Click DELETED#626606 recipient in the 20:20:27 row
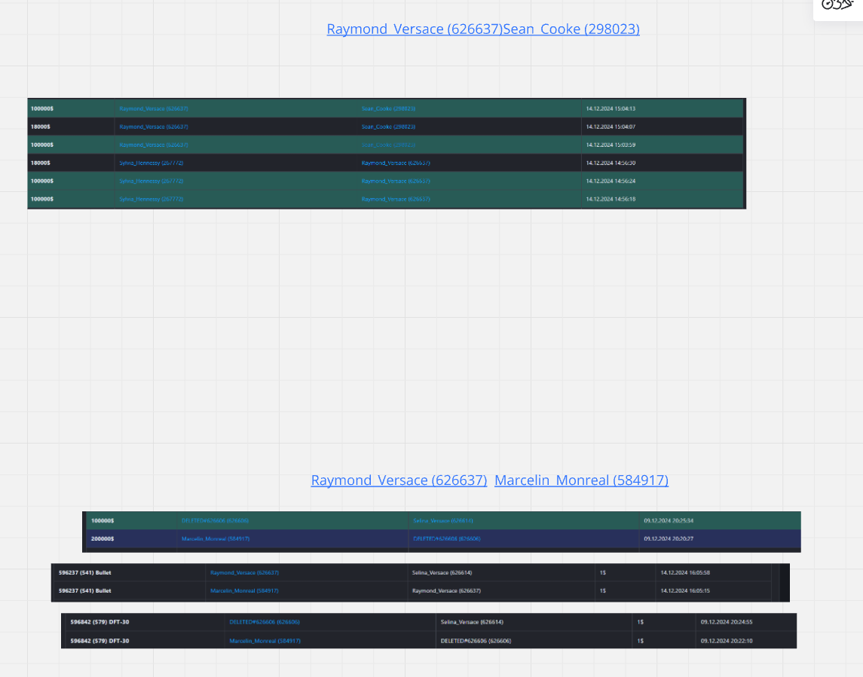The height and width of the screenshot is (677, 863). [447, 538]
